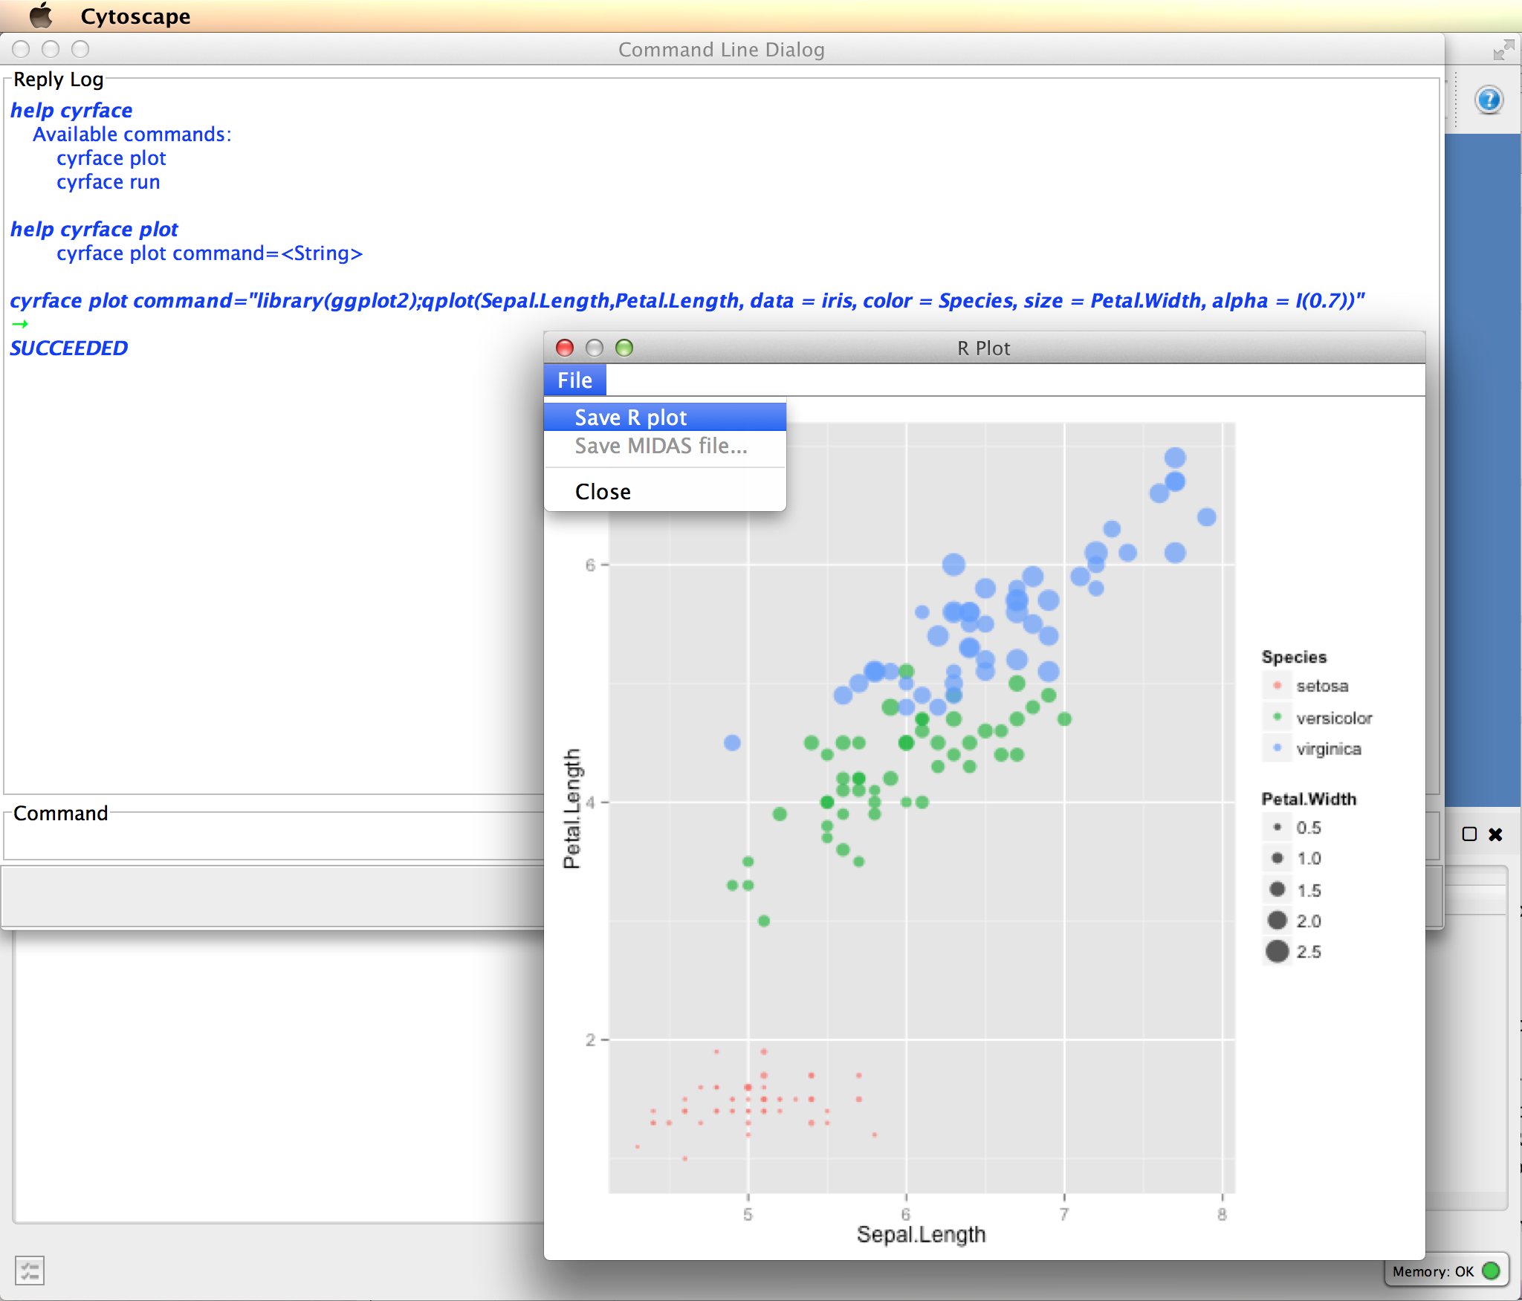Choose Close from the File menu

665,491
